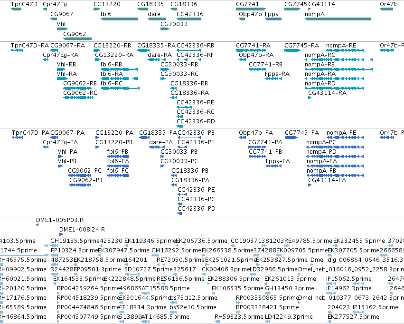Click the CG43114 gene label

coord(321,4)
